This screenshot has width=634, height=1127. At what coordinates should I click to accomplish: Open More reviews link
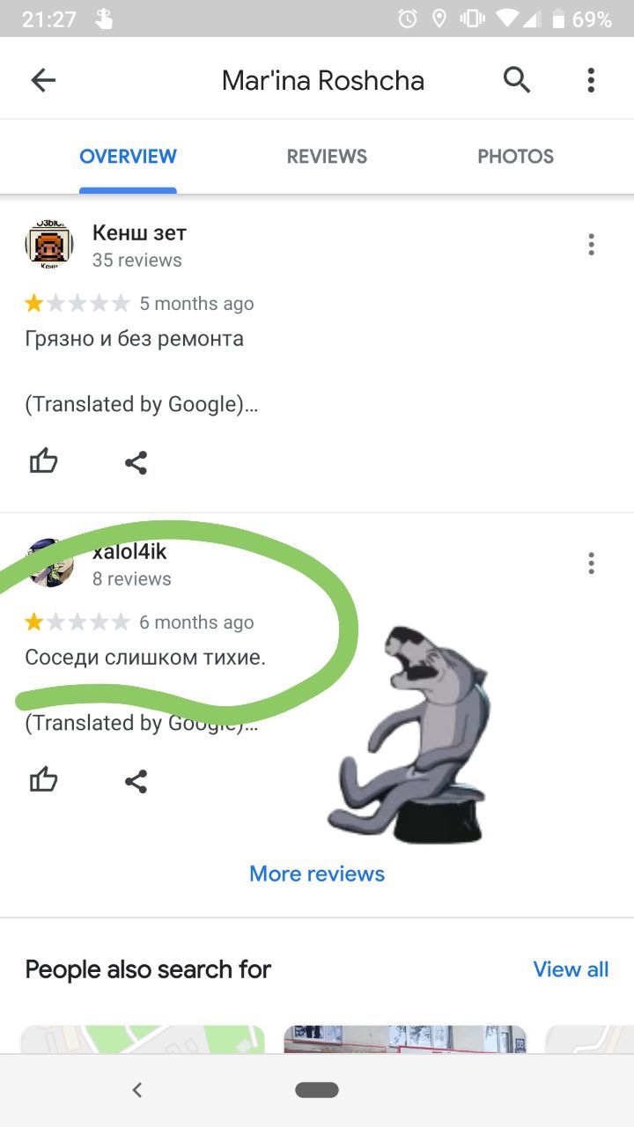click(317, 873)
